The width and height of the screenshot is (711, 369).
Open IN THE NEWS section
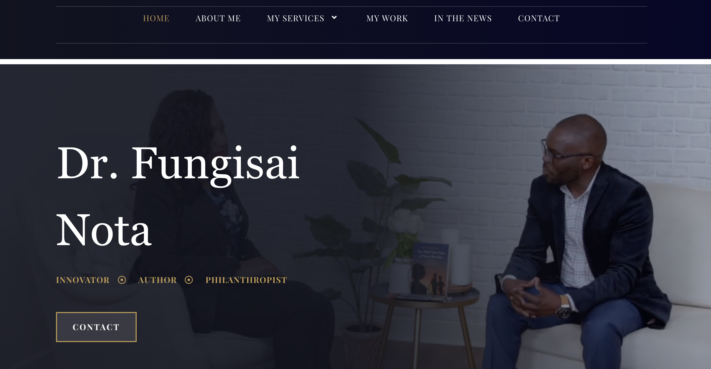[x=463, y=18]
